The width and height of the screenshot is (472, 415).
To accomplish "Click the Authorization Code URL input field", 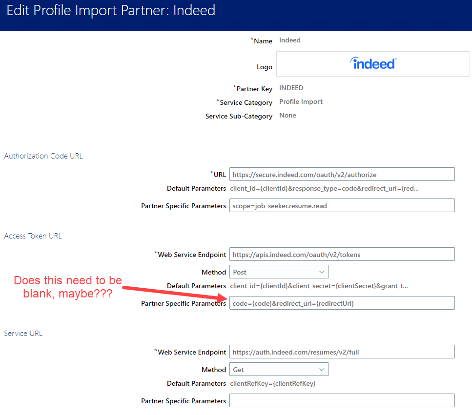I will (x=342, y=175).
